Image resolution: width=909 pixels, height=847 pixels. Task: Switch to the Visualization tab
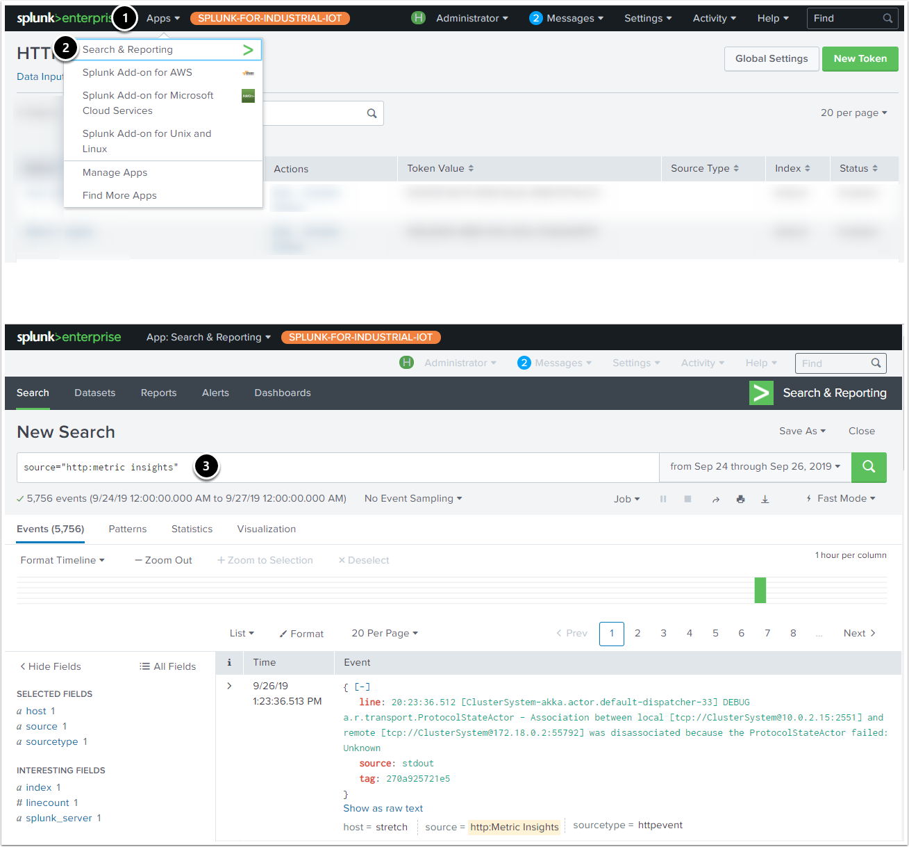click(267, 529)
